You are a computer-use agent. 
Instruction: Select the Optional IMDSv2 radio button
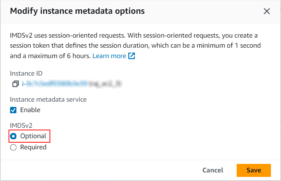pyautogui.click(x=13, y=136)
